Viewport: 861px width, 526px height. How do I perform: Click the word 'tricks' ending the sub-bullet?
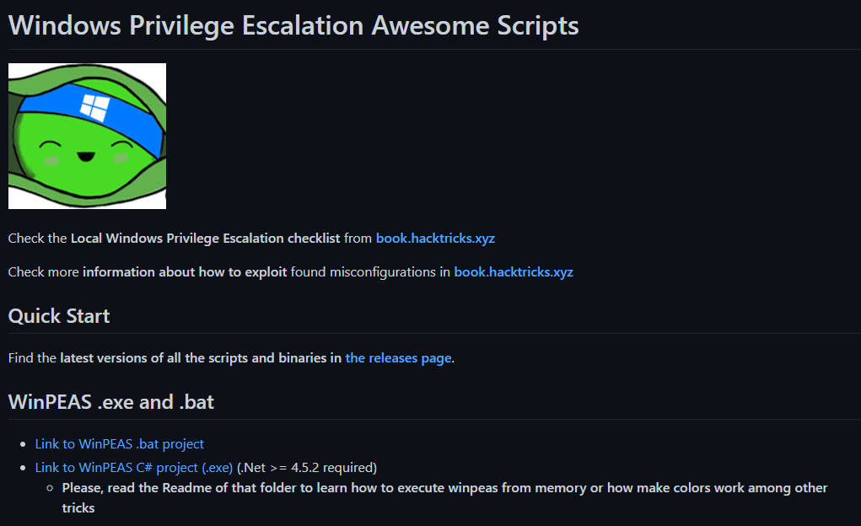[x=78, y=508]
